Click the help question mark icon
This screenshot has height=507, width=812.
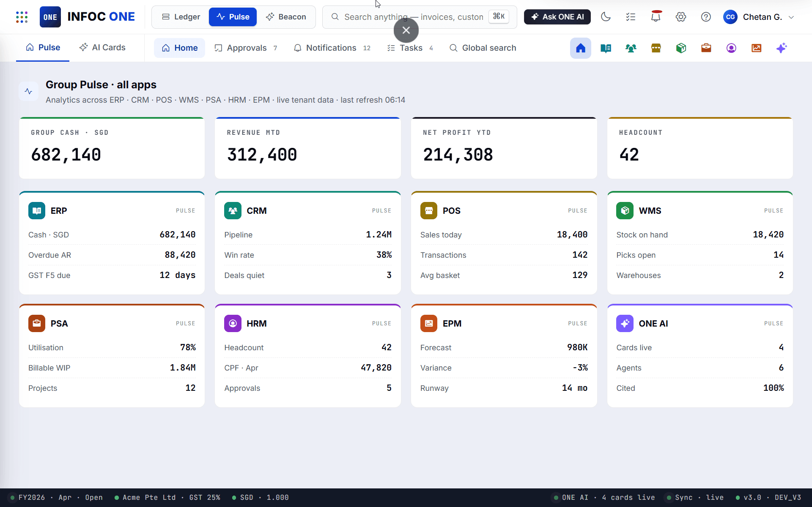coord(705,17)
